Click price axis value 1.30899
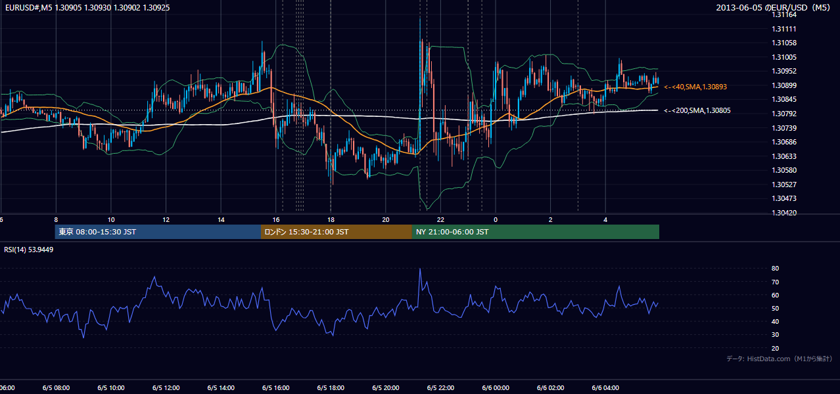The image size is (840, 394). 785,85
